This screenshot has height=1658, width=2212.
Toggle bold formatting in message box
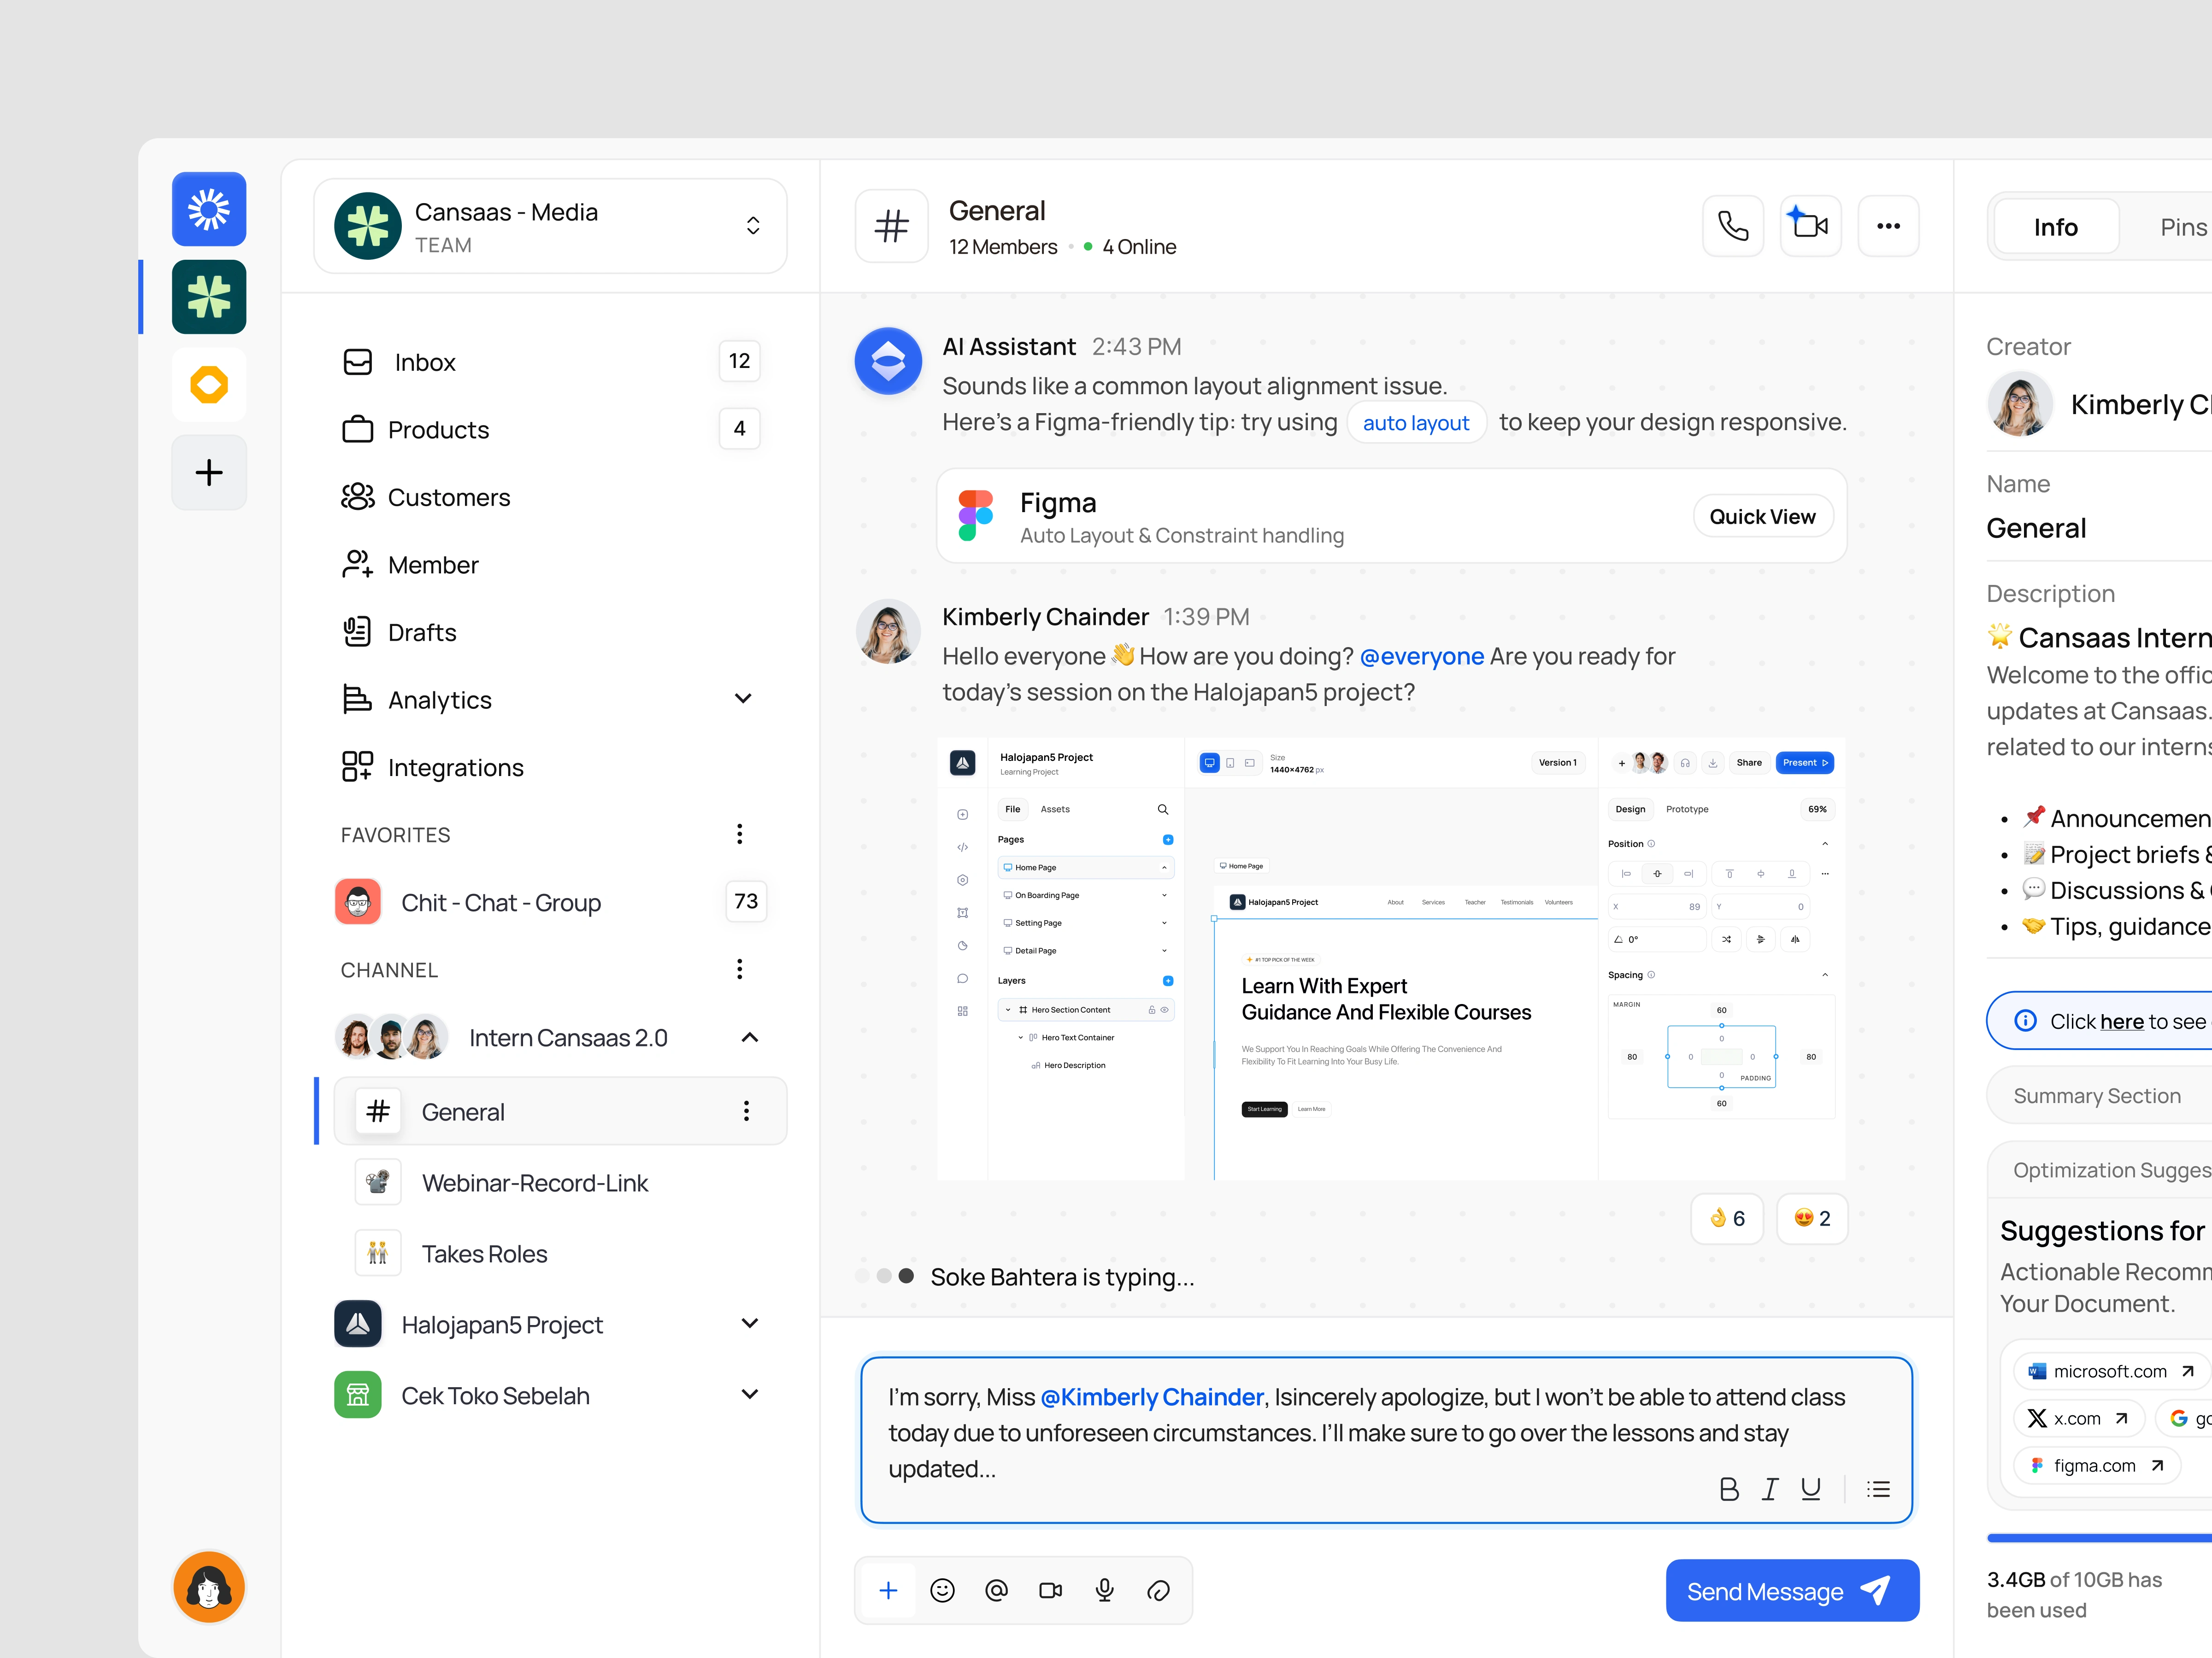click(1728, 1489)
